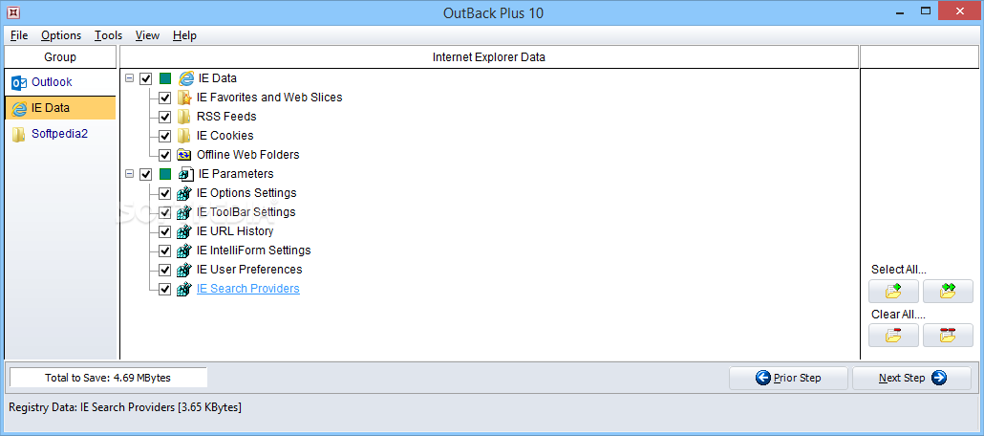This screenshot has height=436, width=984.
Task: Uncheck the RSS Feeds checkbox
Action: (165, 117)
